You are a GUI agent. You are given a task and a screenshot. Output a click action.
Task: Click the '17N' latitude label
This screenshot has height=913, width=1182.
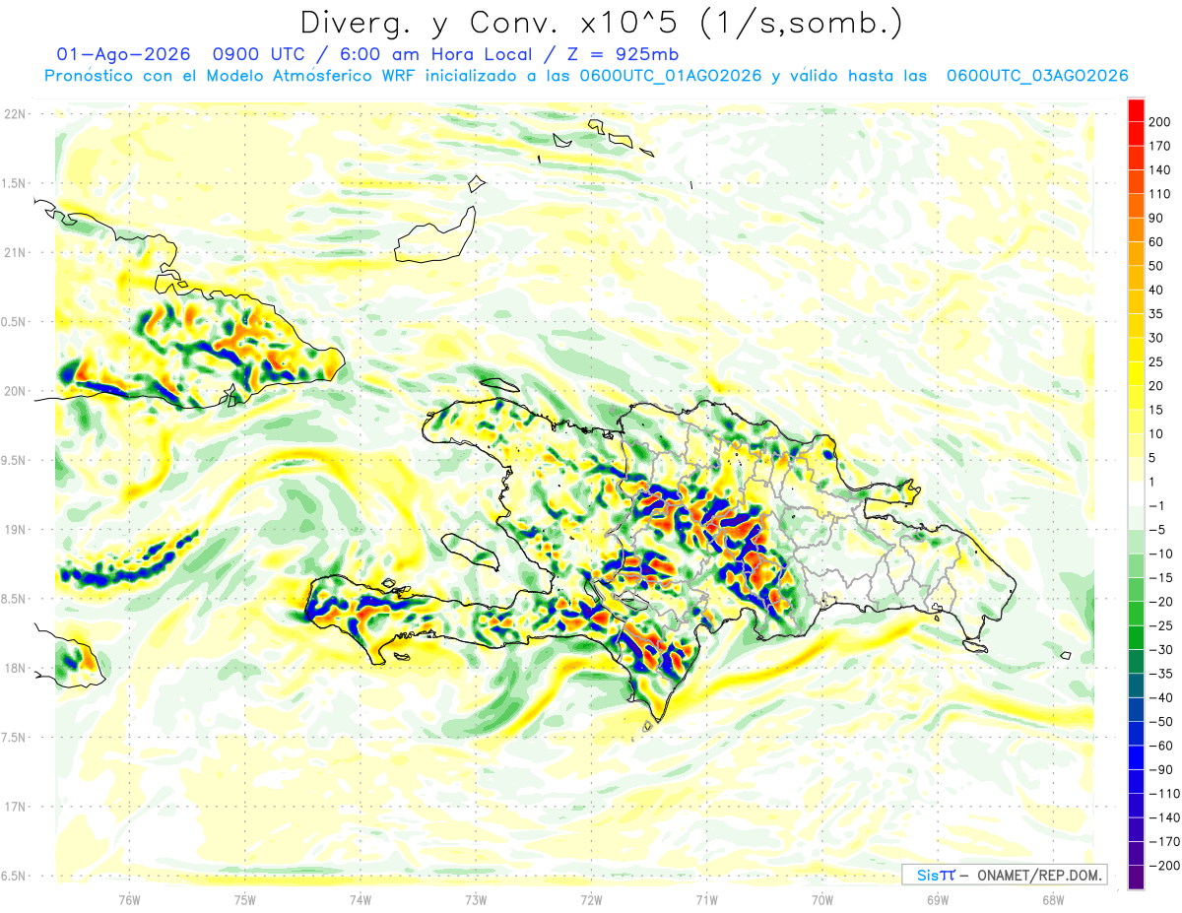coord(15,807)
